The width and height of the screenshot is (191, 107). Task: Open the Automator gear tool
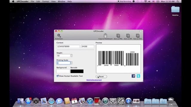pos(59,36)
